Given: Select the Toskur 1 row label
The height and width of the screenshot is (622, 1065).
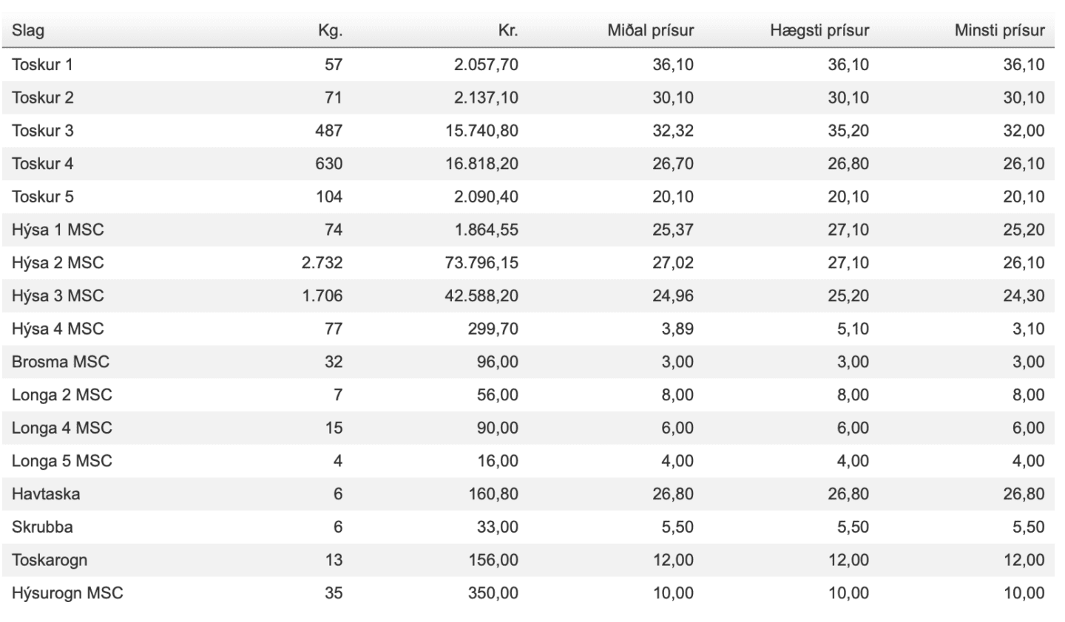Looking at the screenshot, I should click(x=42, y=65).
